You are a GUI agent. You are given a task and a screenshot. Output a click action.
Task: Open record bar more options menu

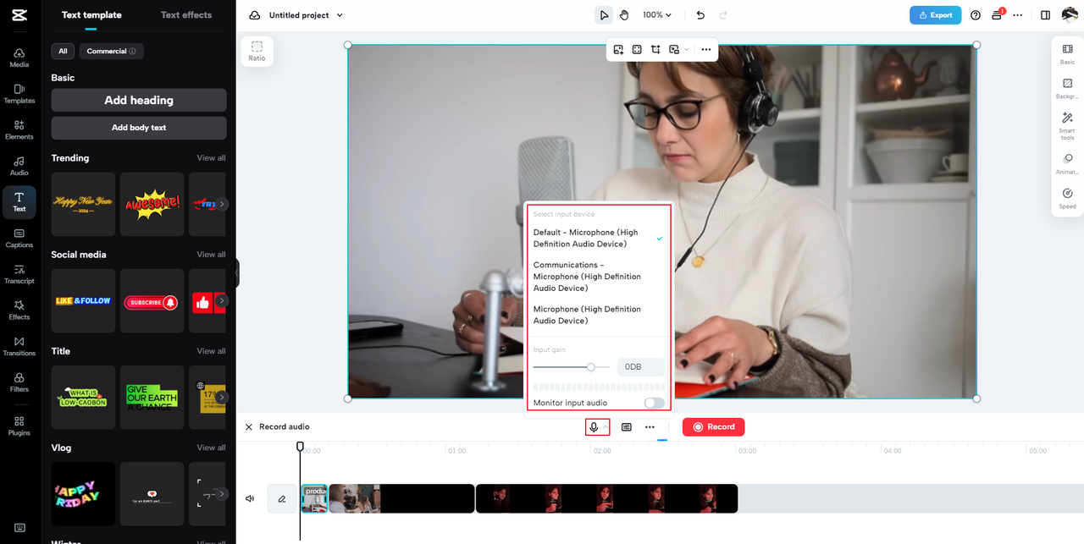pyautogui.click(x=650, y=427)
